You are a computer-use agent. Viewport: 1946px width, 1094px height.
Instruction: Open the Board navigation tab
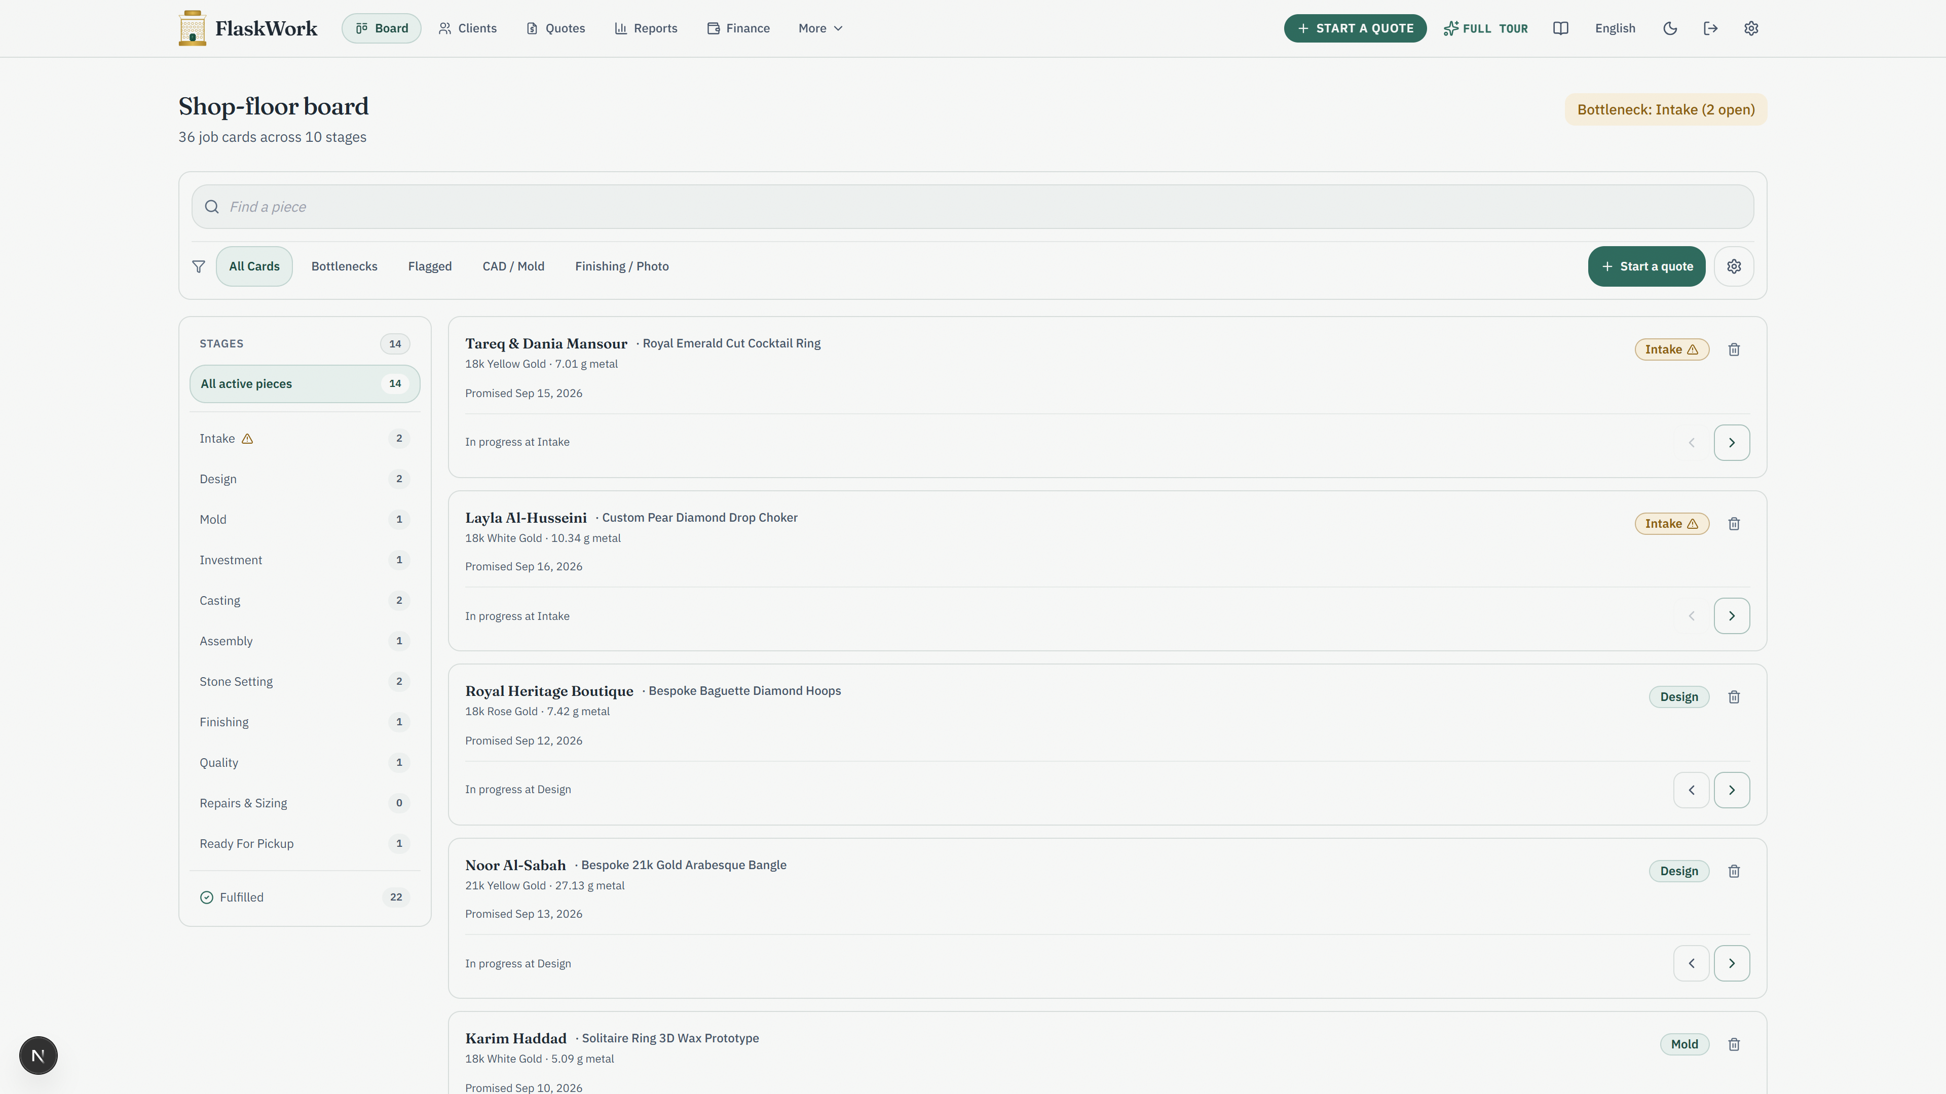point(382,28)
